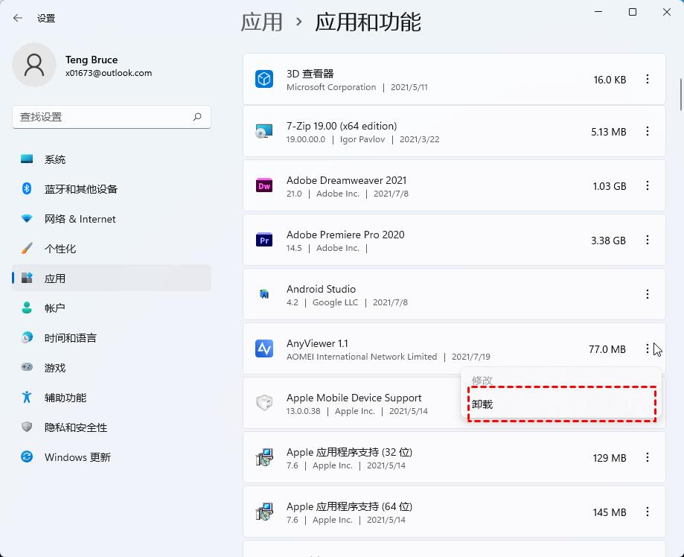Open options menu for Android Studio
The height and width of the screenshot is (557, 684).
point(647,294)
